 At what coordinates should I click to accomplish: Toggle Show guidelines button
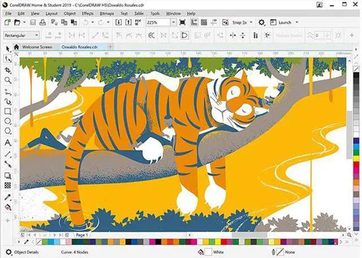pyautogui.click(x=214, y=23)
